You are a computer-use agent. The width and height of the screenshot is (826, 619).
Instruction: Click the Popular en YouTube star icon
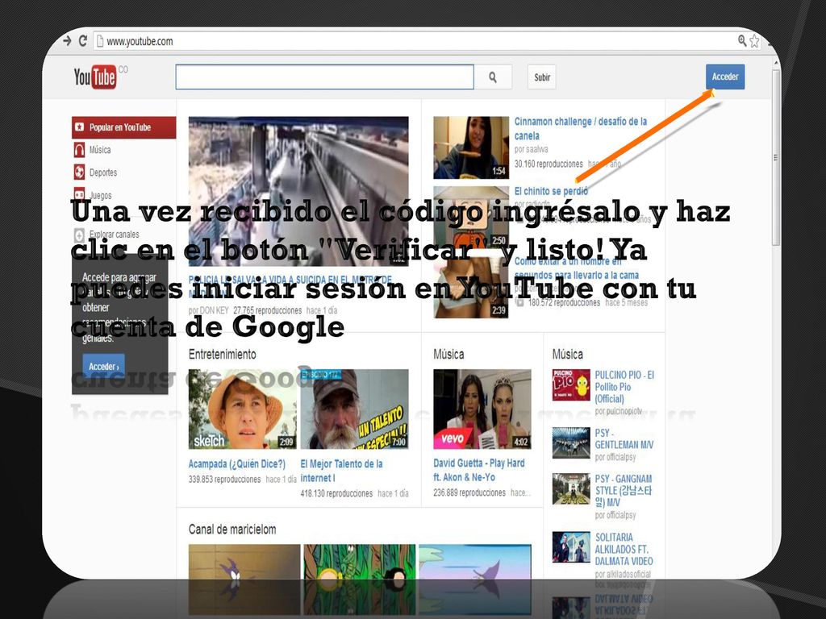[x=80, y=127]
